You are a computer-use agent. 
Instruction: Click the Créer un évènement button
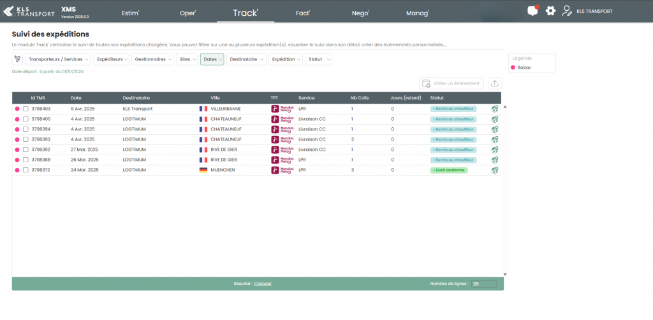451,83
